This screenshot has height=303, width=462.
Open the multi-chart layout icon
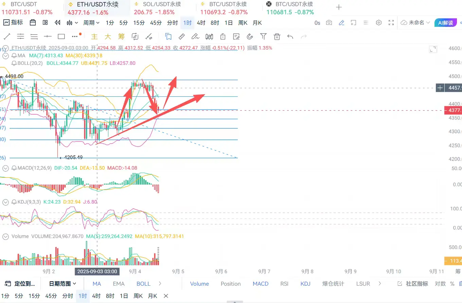pos(45,23)
